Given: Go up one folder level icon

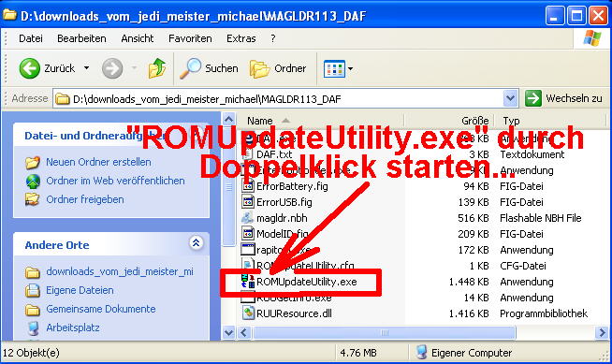Looking at the screenshot, I should (x=157, y=68).
